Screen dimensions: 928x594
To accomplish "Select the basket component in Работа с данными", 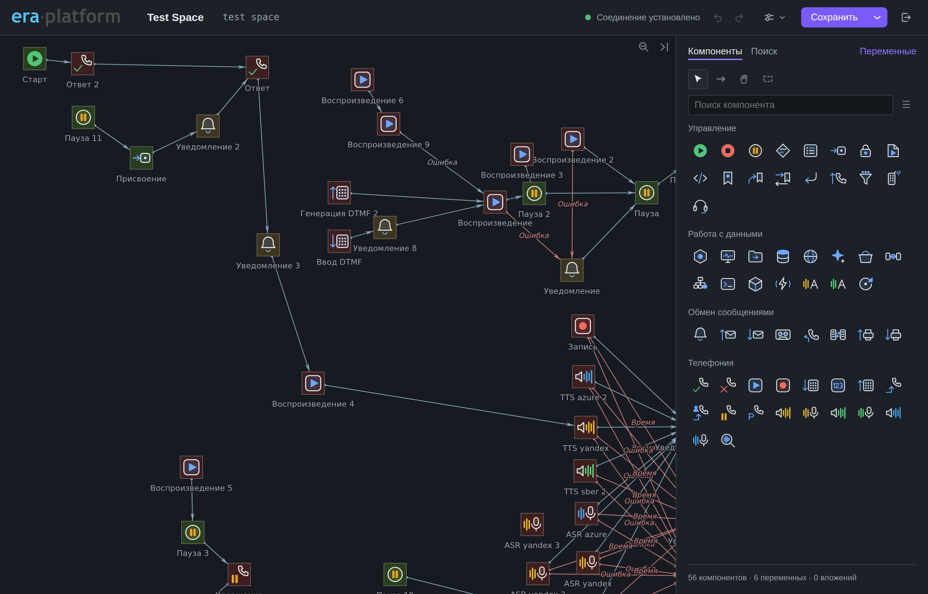I will point(865,256).
